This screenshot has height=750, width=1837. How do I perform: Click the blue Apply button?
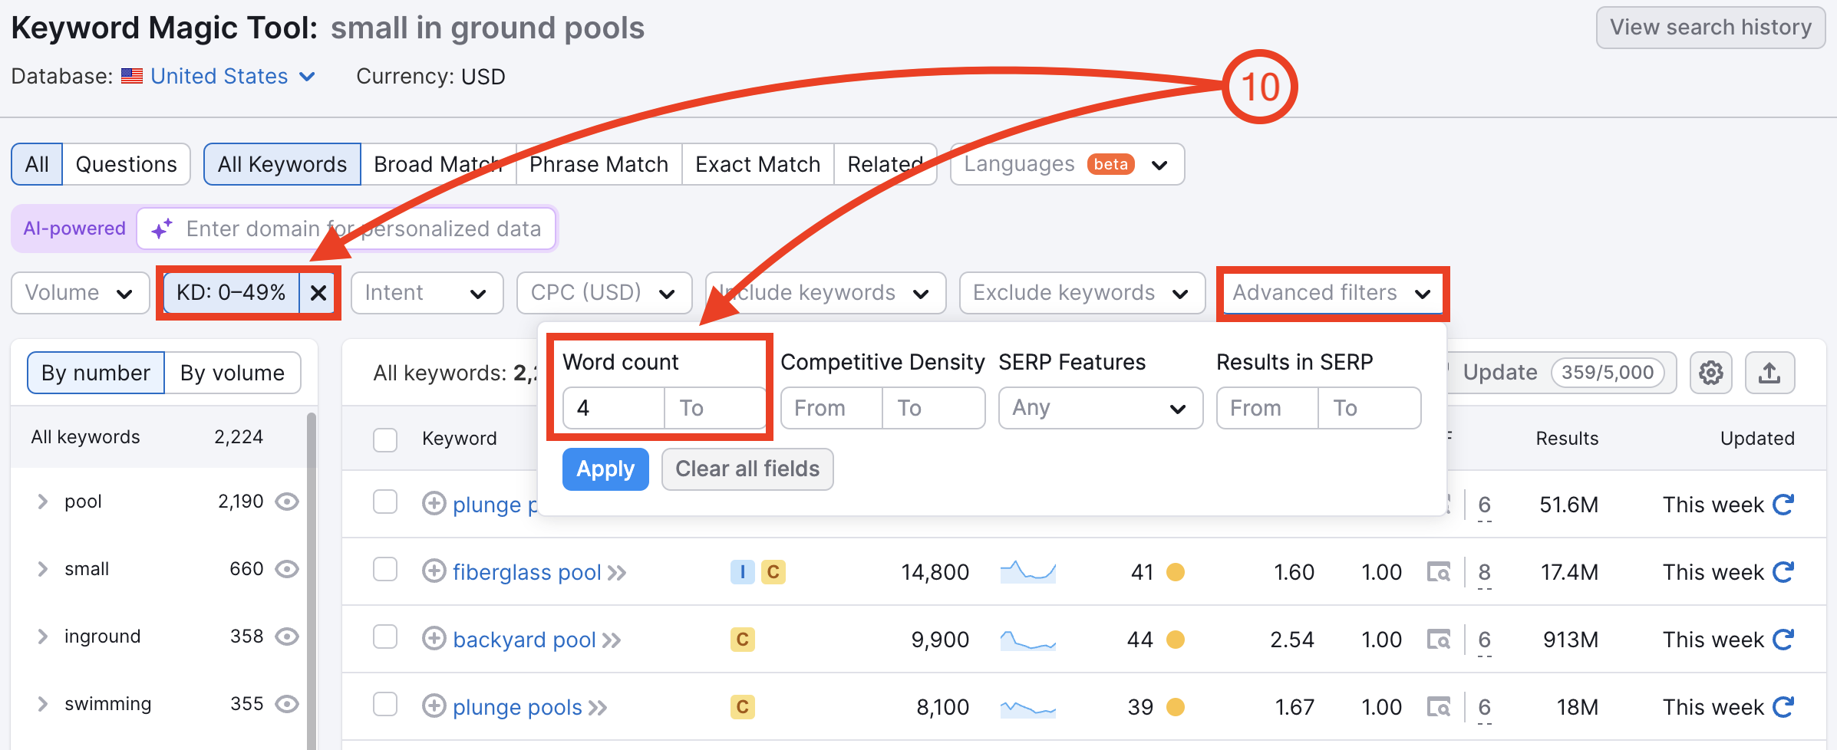605,469
